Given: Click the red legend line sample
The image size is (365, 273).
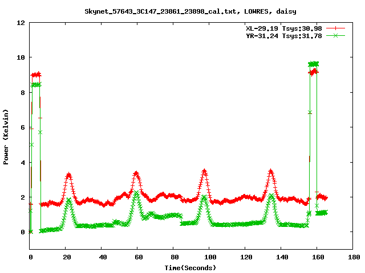Looking at the screenshot, I should click(x=335, y=28).
